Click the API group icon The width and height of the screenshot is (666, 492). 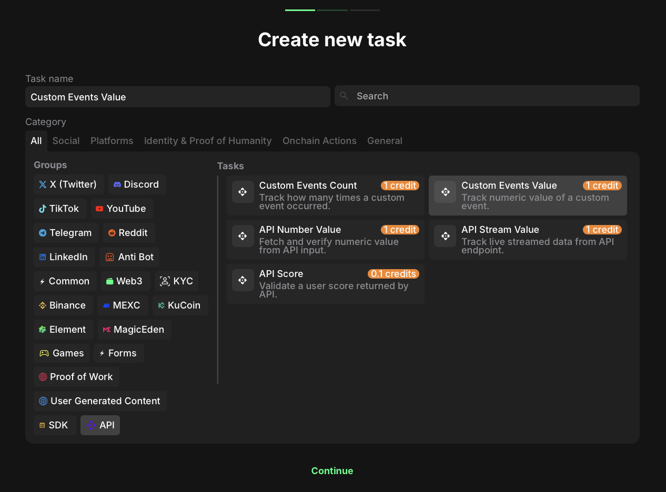pos(91,425)
